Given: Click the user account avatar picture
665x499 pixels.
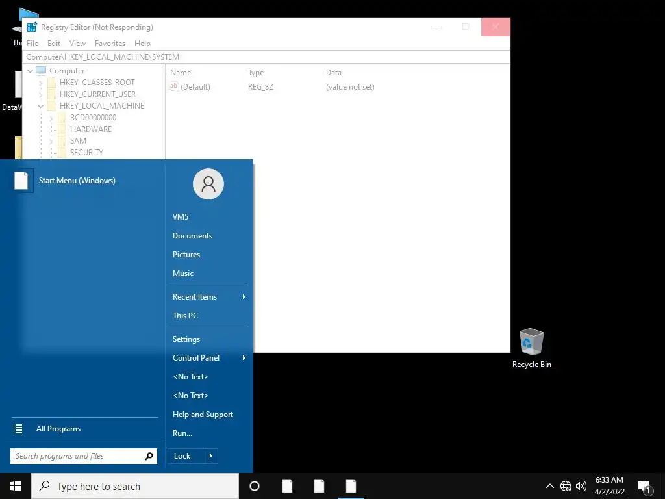Looking at the screenshot, I should click(x=208, y=184).
